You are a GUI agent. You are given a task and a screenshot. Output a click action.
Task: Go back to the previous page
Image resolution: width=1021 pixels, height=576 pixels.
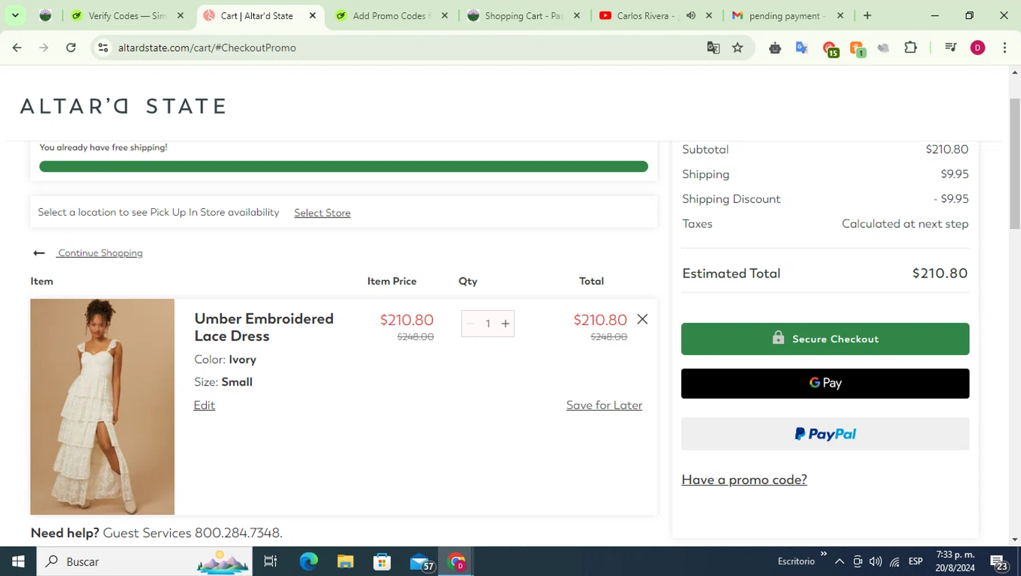click(17, 48)
